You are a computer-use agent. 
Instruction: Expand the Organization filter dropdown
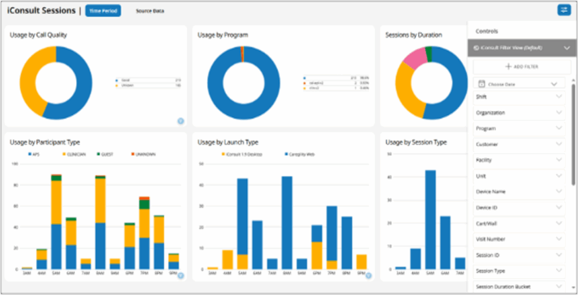click(559, 112)
